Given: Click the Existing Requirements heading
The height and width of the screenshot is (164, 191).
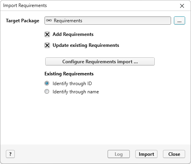Looking at the screenshot, I should 69,74.
